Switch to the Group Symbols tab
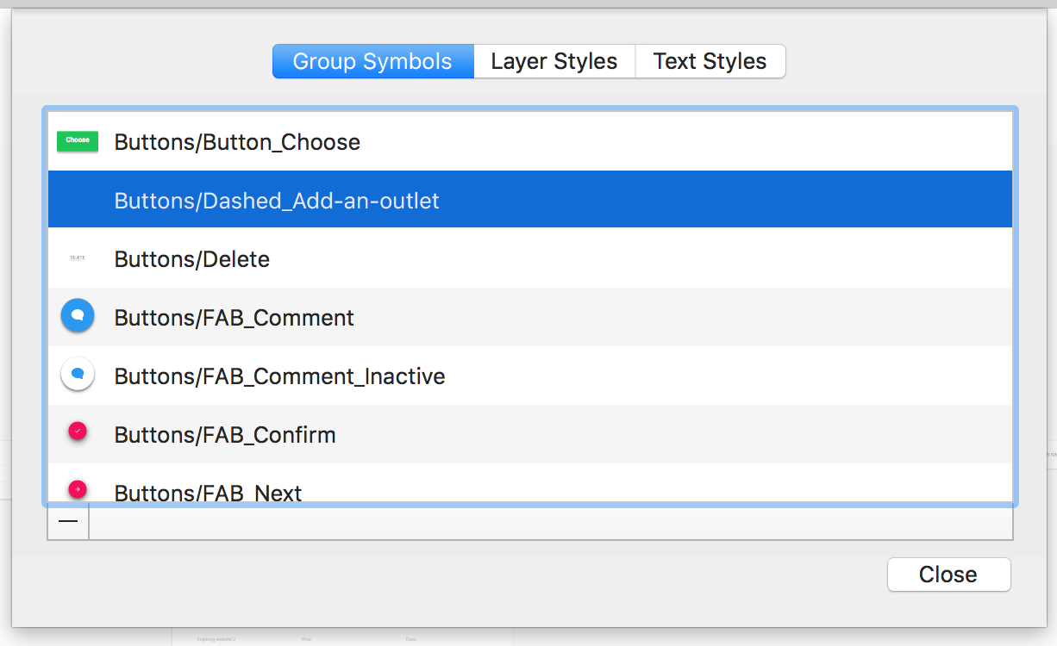 point(372,62)
